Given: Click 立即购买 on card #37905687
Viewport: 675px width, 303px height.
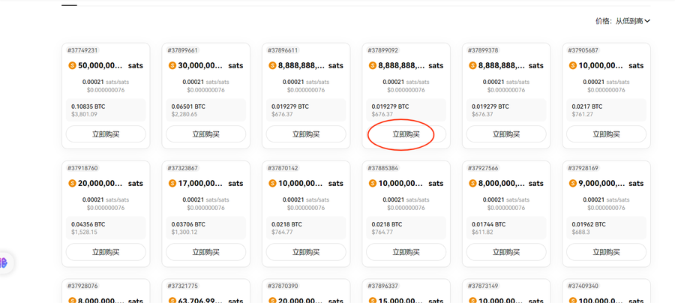Looking at the screenshot, I should (606, 134).
